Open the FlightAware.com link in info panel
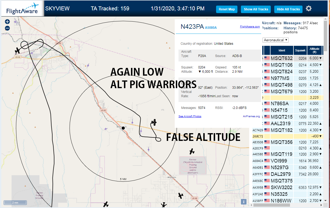 [250, 27]
